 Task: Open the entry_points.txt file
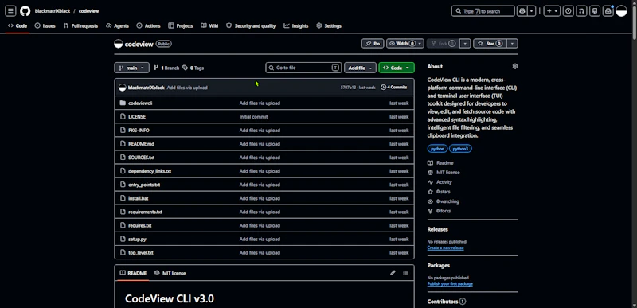click(144, 185)
